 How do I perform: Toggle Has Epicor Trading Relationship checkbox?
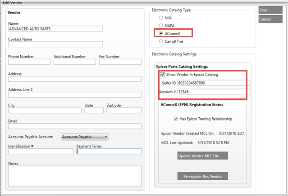(x=176, y=119)
